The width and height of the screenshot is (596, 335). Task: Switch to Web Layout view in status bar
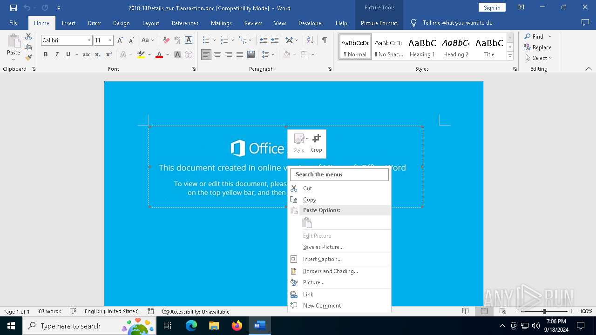click(502, 311)
